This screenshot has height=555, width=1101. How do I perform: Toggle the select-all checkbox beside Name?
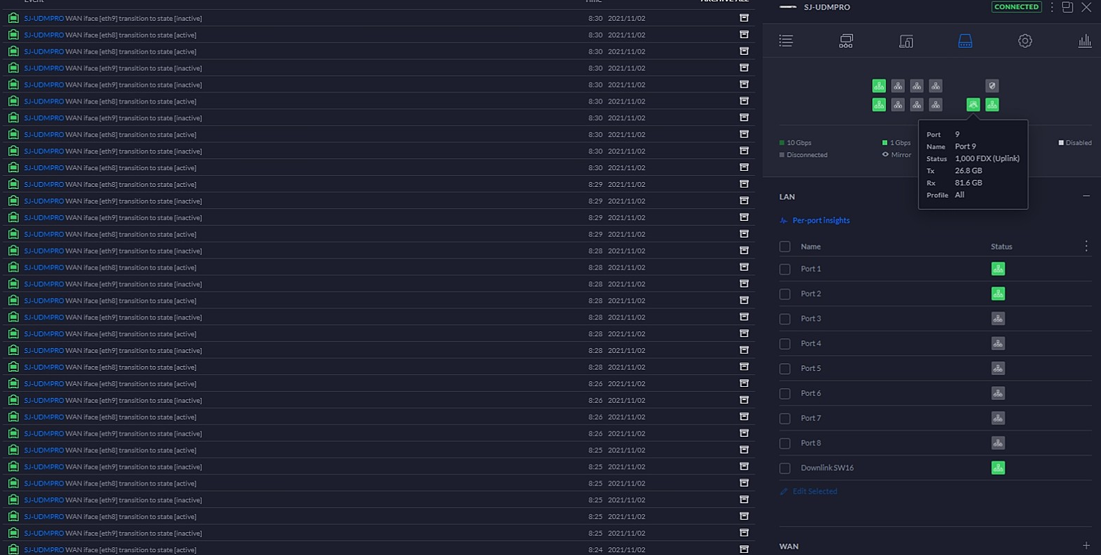(x=785, y=247)
